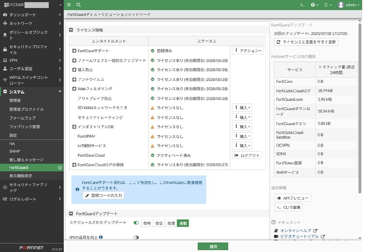Expand the FortiCareサポート plus icon

pyautogui.click(x=74, y=51)
